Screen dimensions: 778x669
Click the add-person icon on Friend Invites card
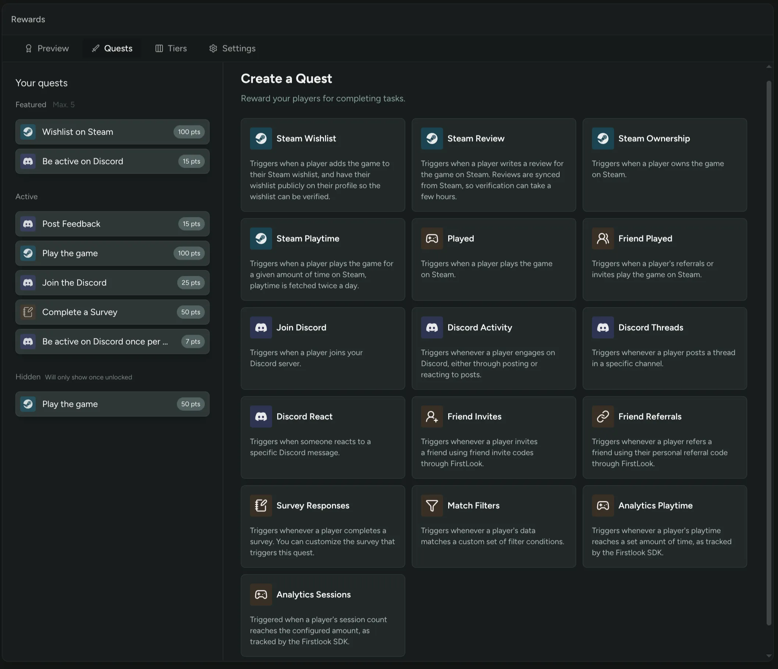tap(432, 417)
